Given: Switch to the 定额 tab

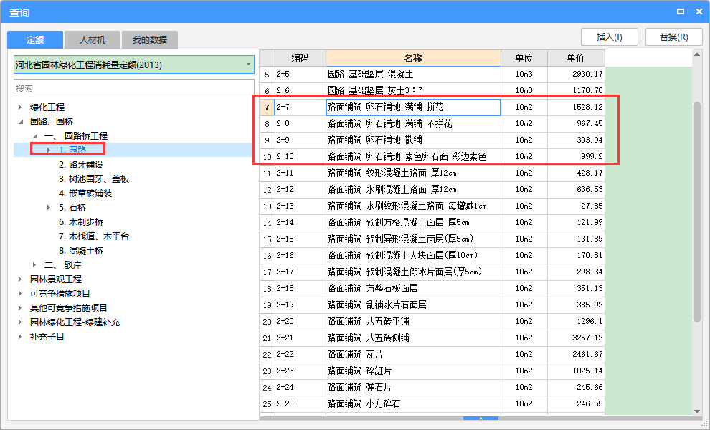Looking at the screenshot, I should point(35,40).
